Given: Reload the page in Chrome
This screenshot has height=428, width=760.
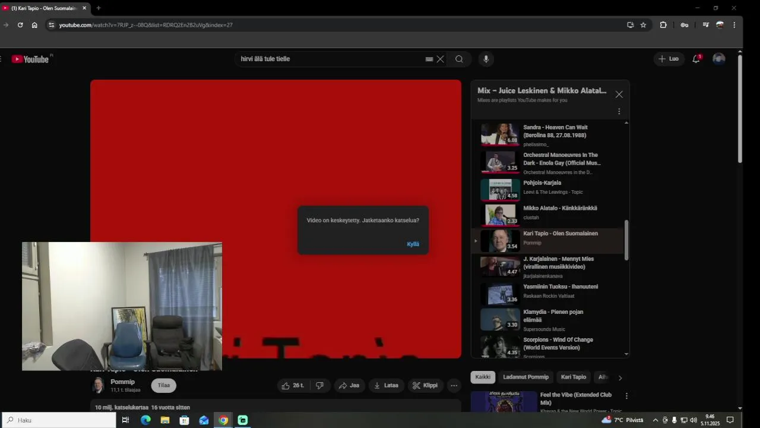Looking at the screenshot, I should pos(20,25).
